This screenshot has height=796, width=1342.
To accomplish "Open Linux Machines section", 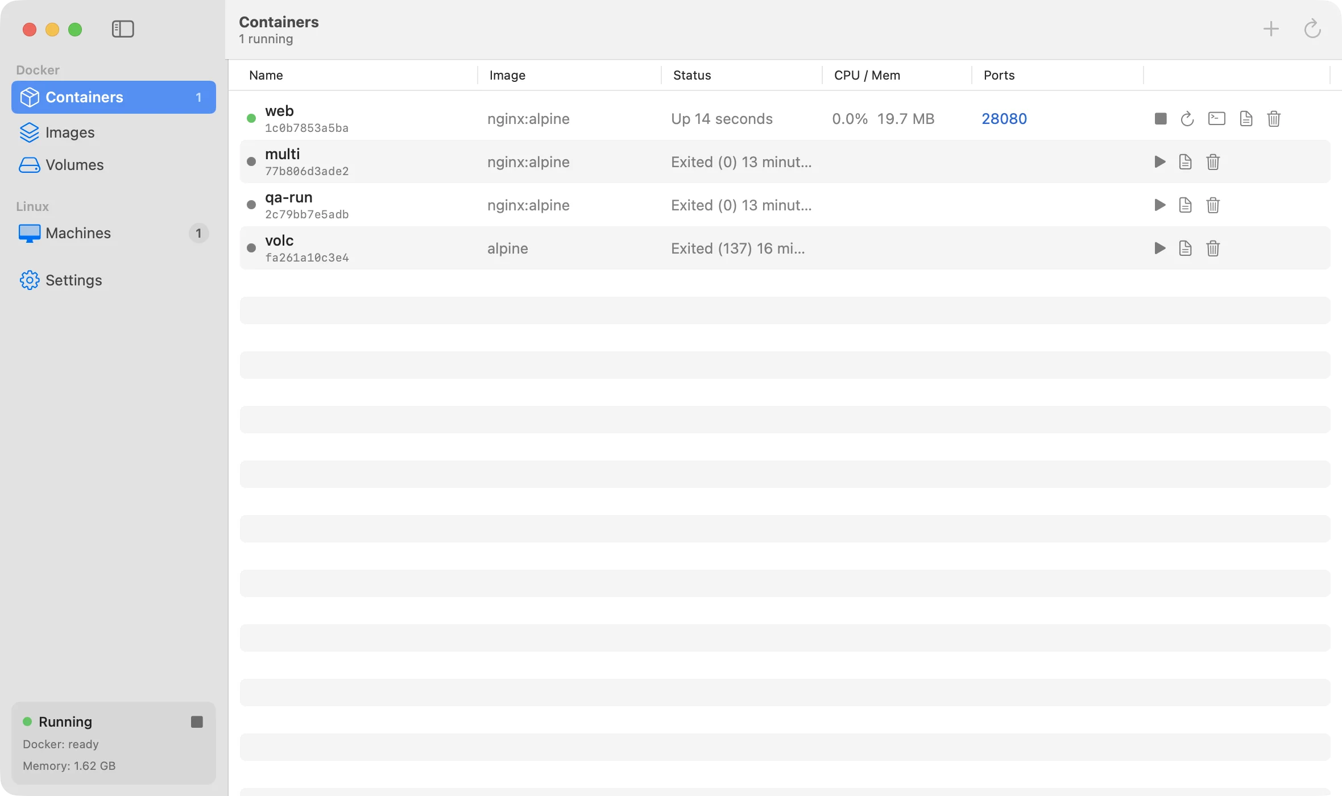I will click(x=114, y=233).
